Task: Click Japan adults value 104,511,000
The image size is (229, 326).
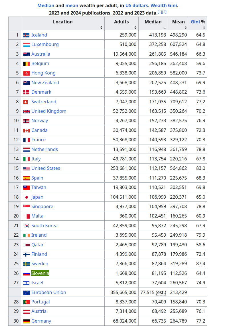Action: [123, 197]
